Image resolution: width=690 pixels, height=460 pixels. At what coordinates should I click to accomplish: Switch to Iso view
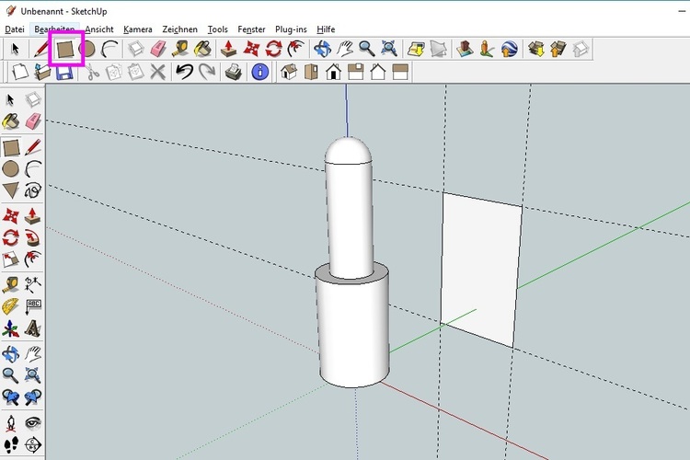click(289, 72)
